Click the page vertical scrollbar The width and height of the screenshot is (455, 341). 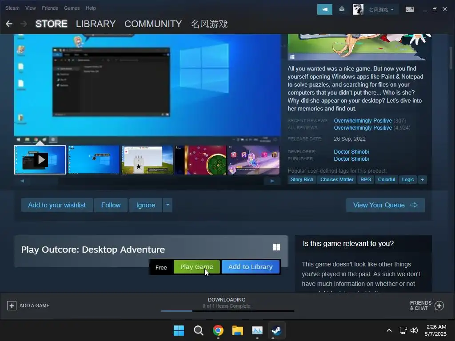coord(451,58)
